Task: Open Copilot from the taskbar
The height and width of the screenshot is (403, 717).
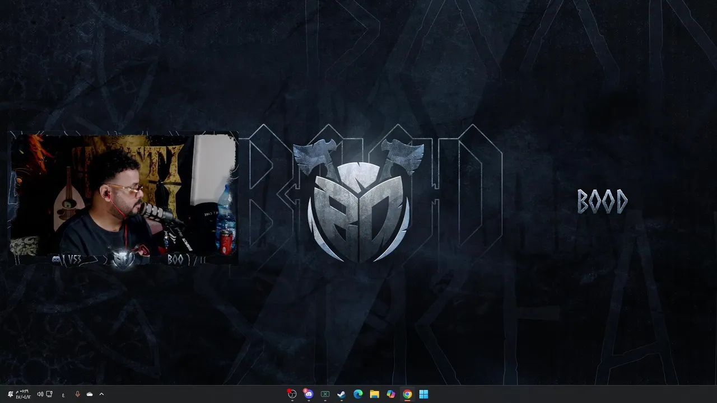Action: click(x=391, y=394)
